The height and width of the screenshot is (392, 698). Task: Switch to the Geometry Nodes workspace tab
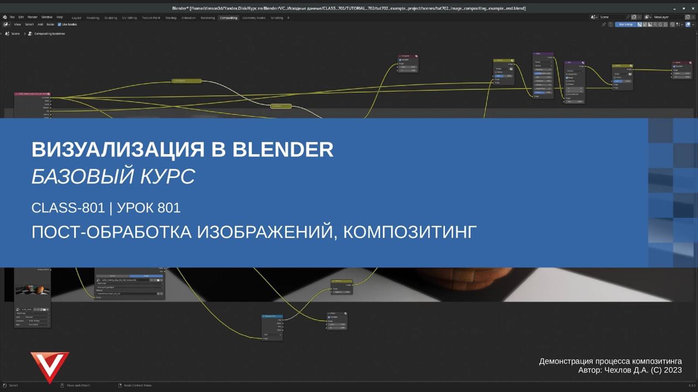(253, 18)
